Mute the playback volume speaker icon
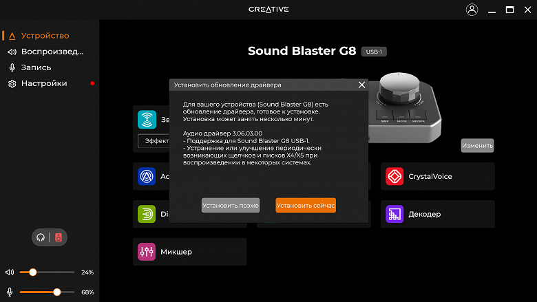The height and width of the screenshot is (302, 537). pos(10,272)
